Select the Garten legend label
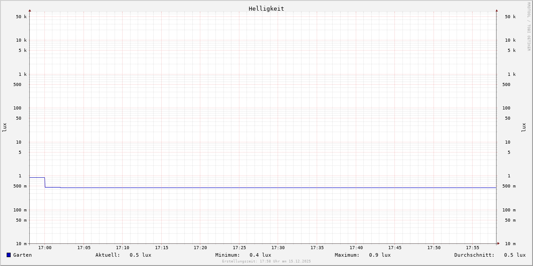The height and width of the screenshot is (266, 533). (22, 255)
